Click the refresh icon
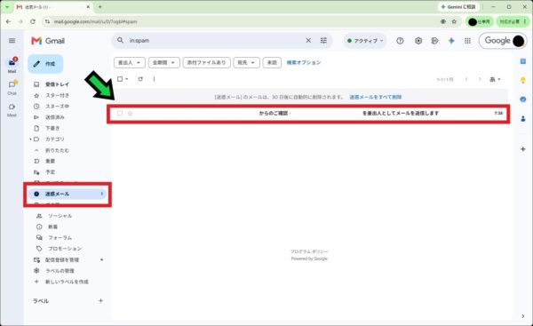Image resolution: width=533 pixels, height=326 pixels. click(x=140, y=79)
